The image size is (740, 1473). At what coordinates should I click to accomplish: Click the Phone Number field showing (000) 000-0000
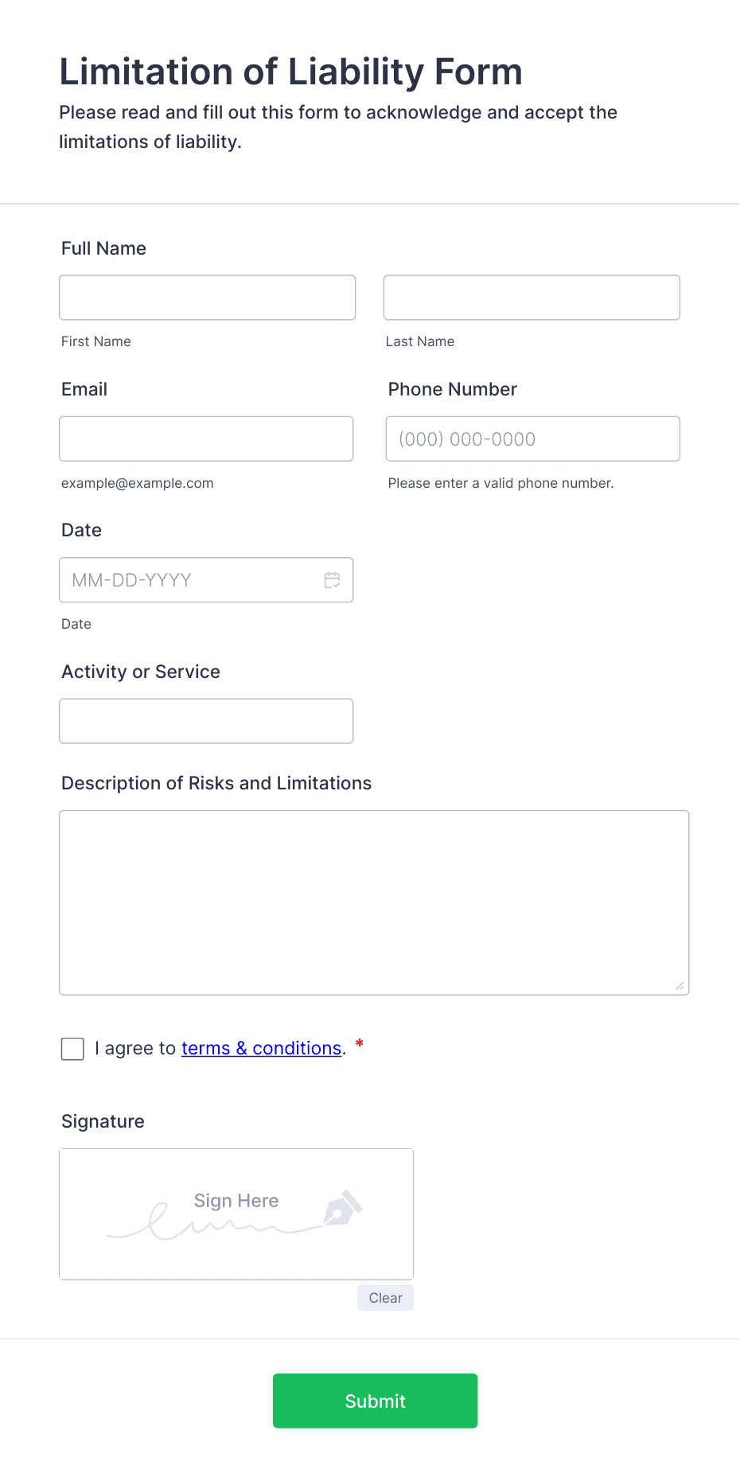pos(532,438)
